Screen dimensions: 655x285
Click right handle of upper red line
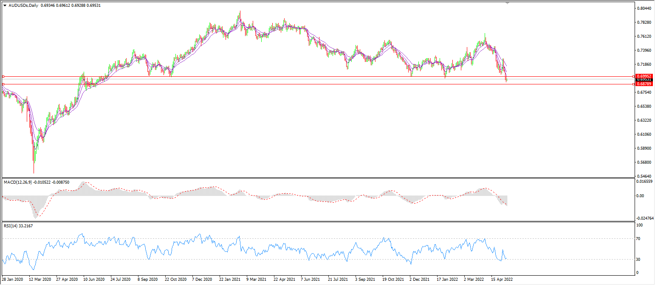pos(634,76)
